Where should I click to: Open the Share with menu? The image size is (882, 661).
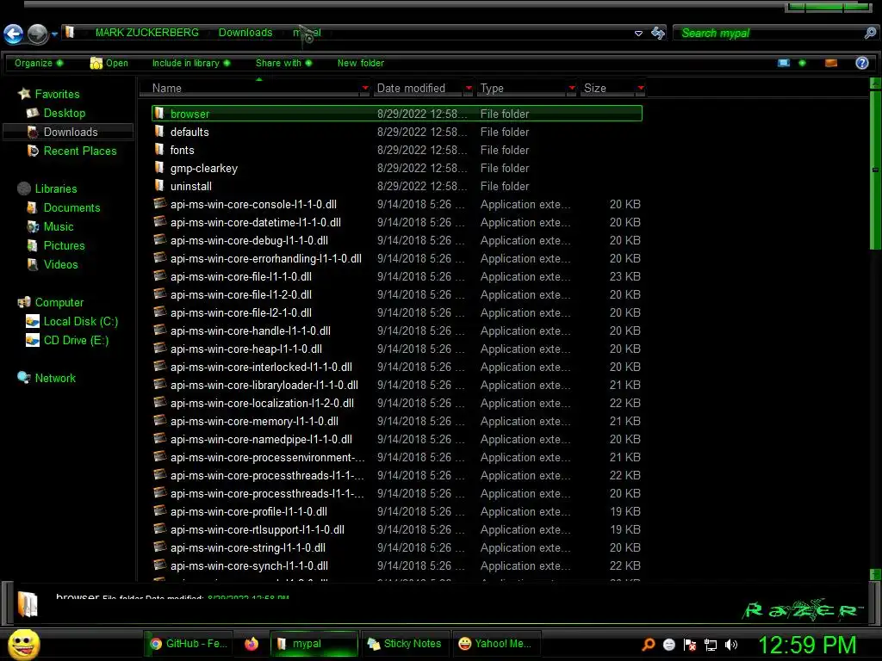[283, 63]
